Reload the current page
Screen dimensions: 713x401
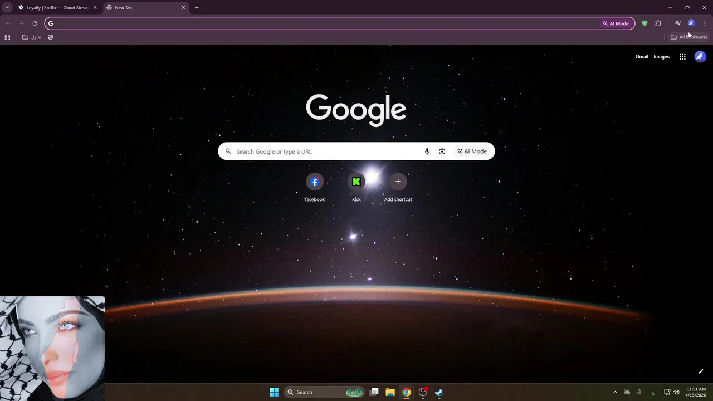click(35, 23)
